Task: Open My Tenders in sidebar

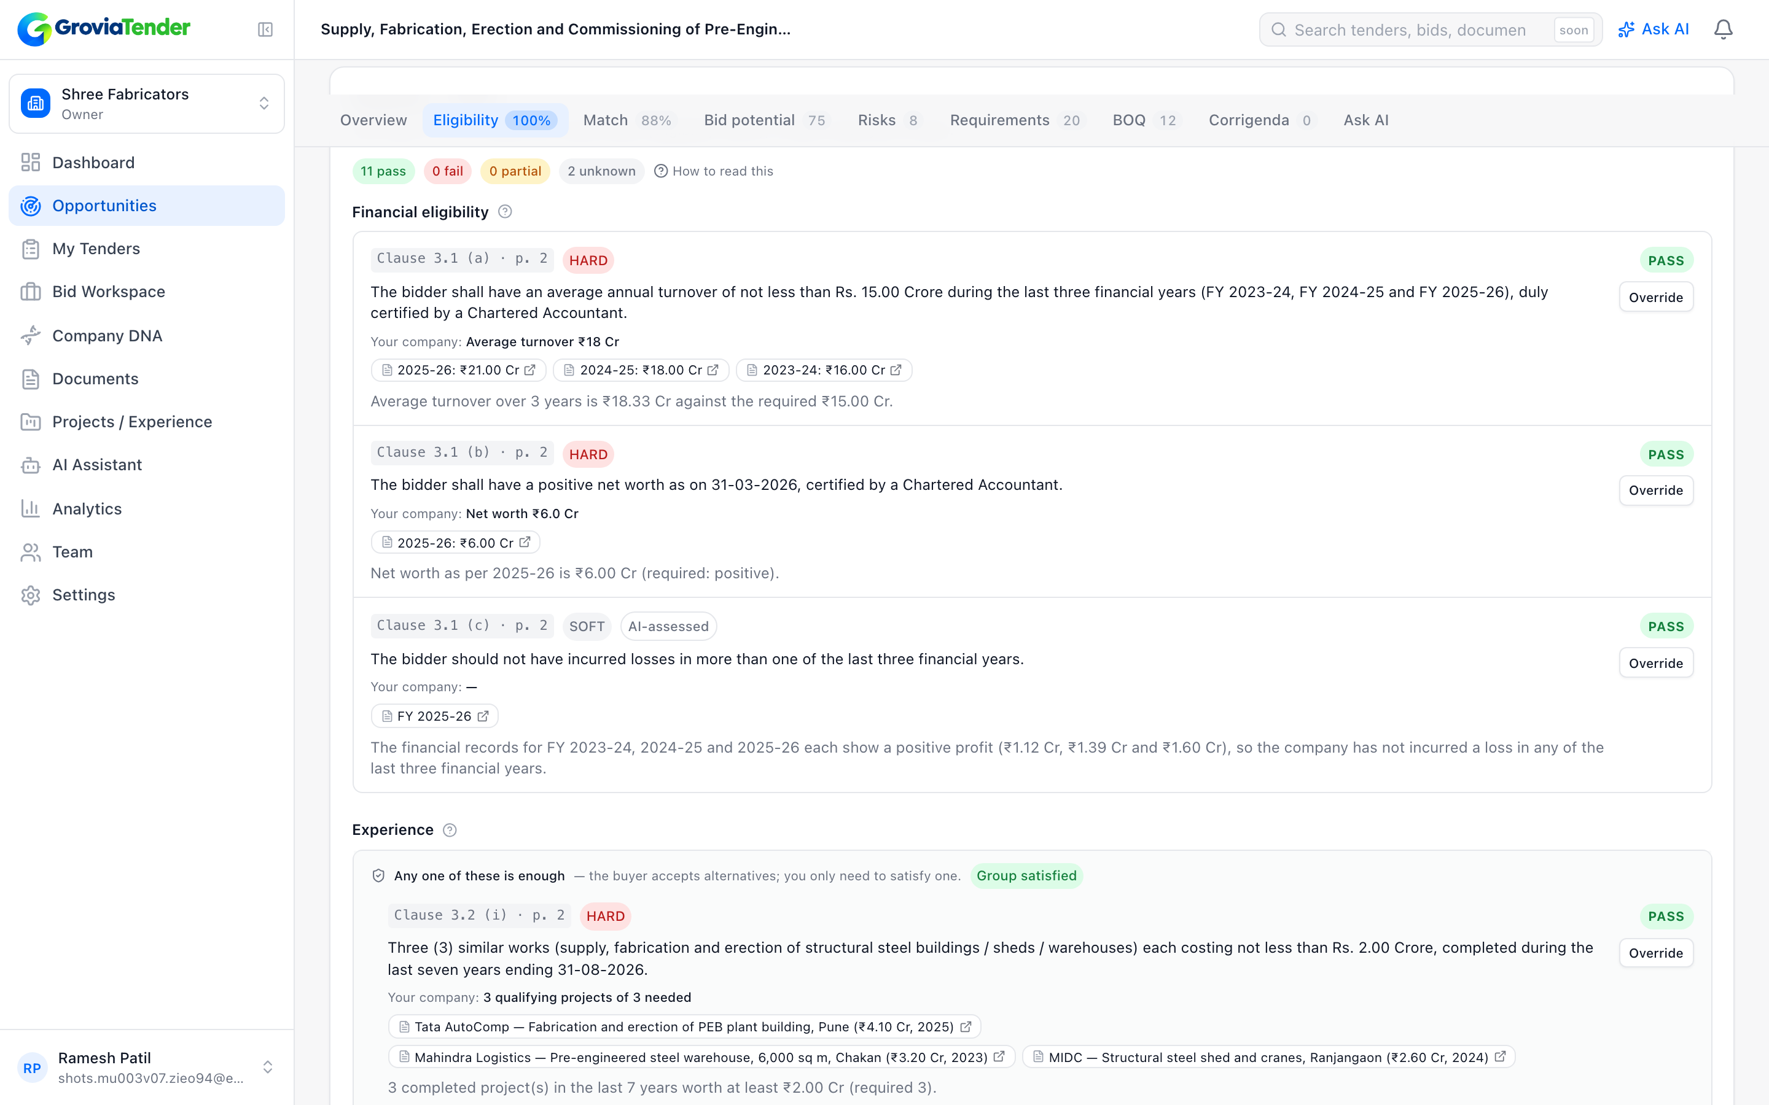Action: pyautogui.click(x=147, y=249)
